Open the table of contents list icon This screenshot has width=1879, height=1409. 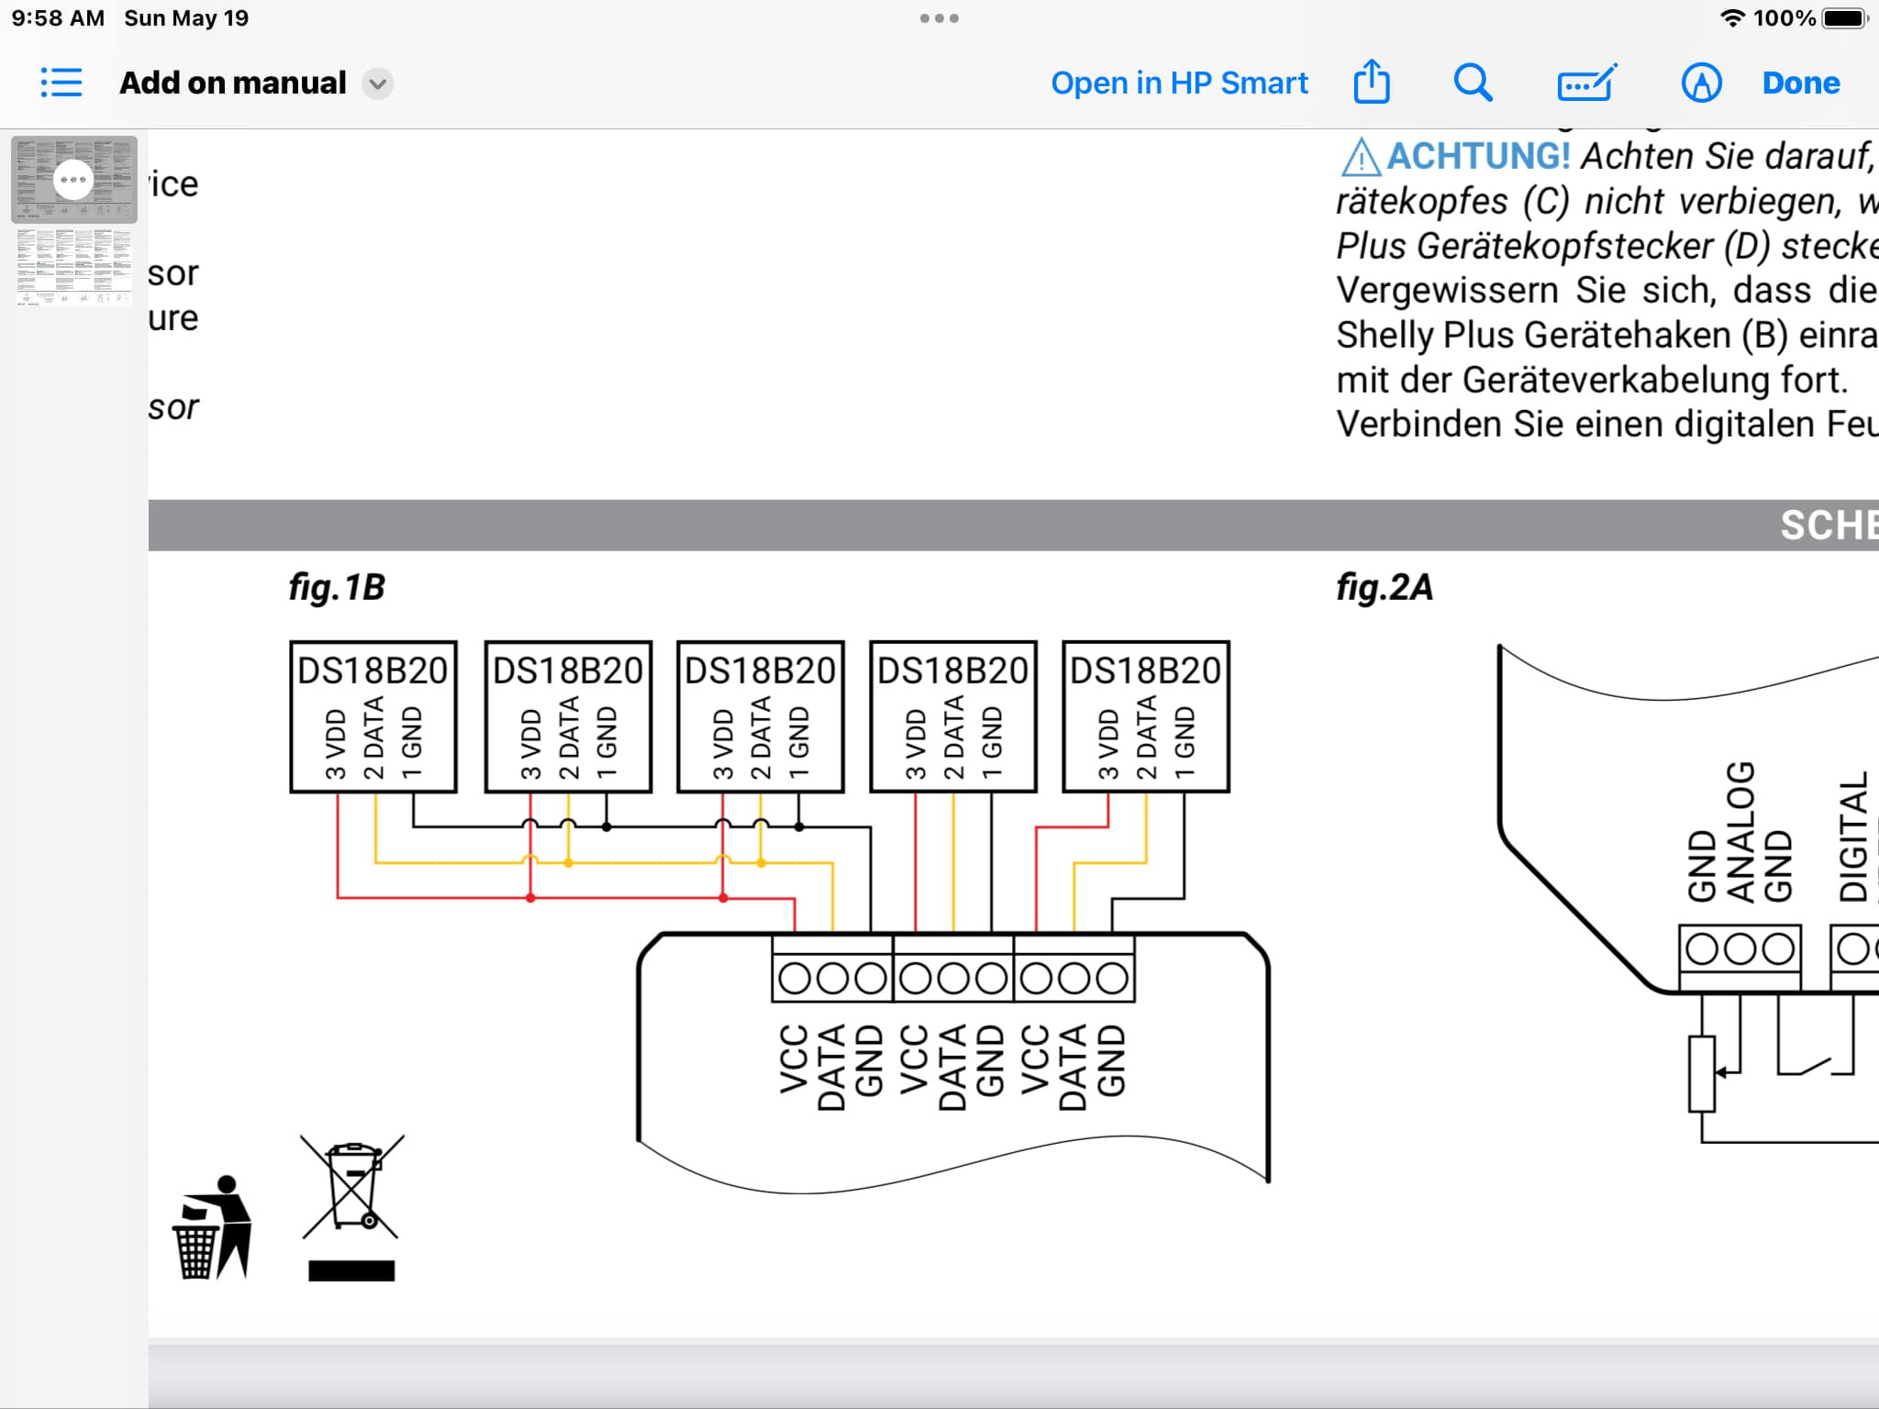tap(61, 83)
